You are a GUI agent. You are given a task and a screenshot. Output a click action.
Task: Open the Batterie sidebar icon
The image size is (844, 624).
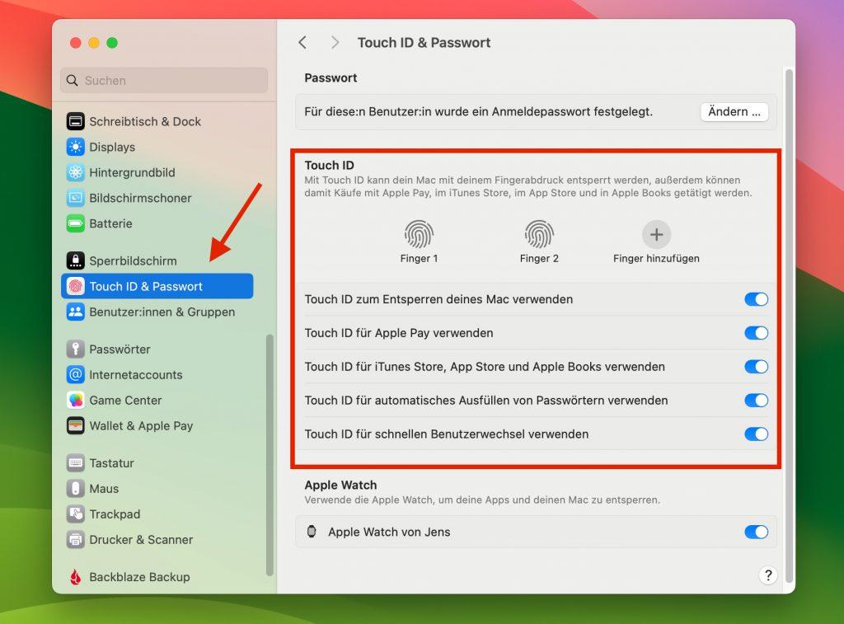pyautogui.click(x=75, y=223)
